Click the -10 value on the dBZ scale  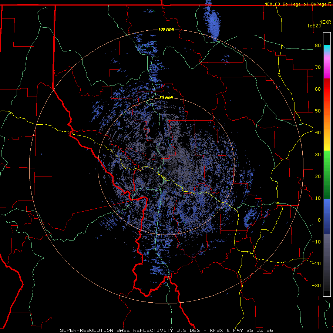tap(316, 242)
